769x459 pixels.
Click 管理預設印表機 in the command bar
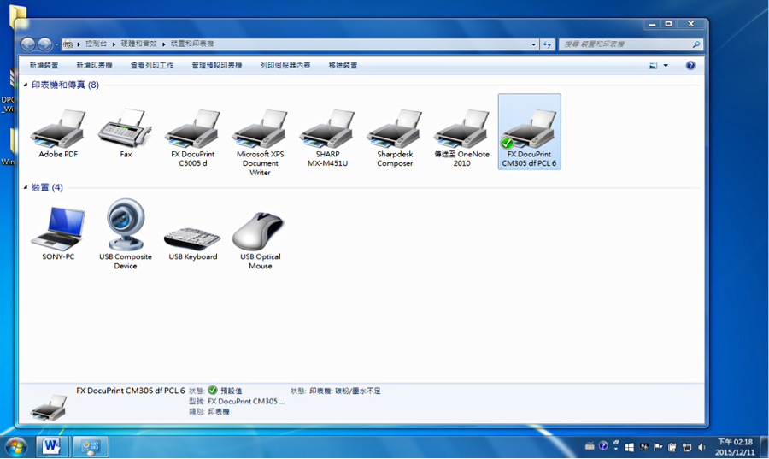(217, 65)
